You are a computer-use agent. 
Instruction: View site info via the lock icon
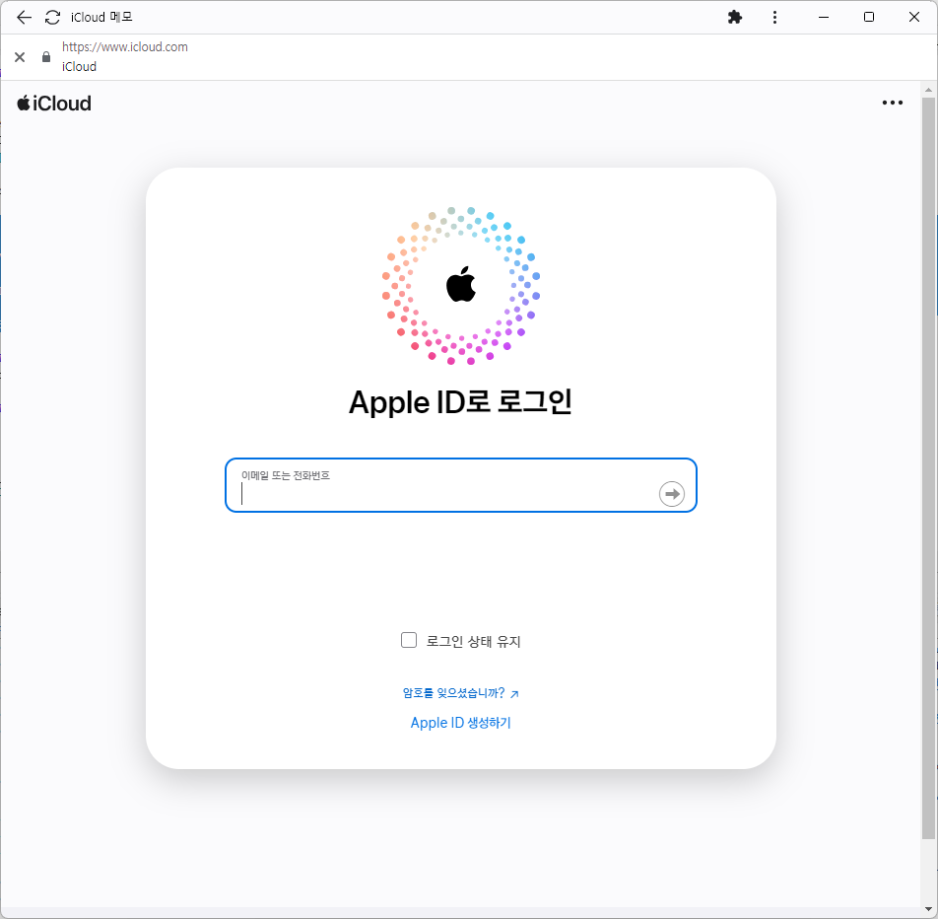pyautogui.click(x=46, y=57)
